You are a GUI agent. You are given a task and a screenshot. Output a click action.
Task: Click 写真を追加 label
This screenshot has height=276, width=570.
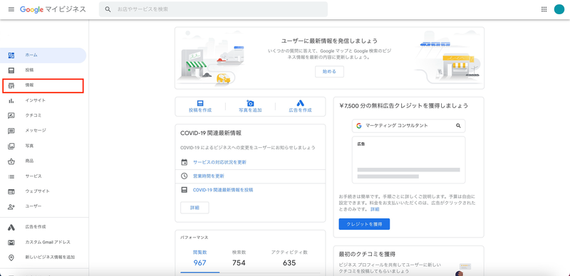250,110
